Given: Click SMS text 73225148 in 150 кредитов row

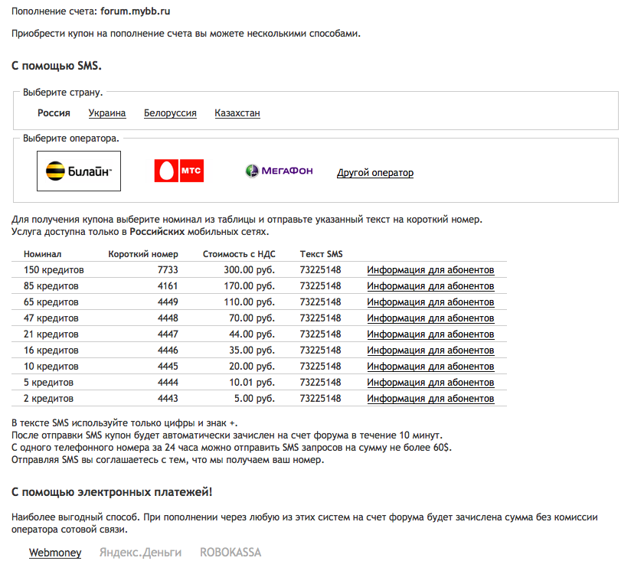Looking at the screenshot, I should pyautogui.click(x=320, y=270).
